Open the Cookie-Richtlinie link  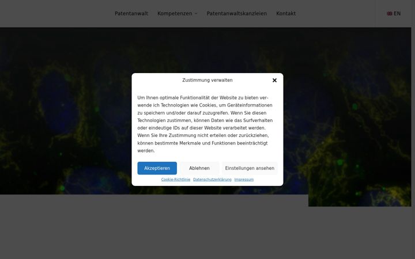[176, 180]
